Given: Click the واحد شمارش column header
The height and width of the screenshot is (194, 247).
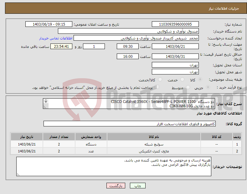Looking at the screenshot, I should point(91,137).
